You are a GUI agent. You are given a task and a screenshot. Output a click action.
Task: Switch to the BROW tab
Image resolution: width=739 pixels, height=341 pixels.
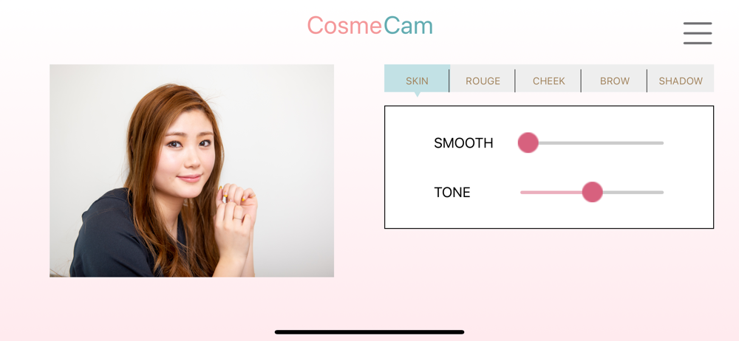click(x=615, y=80)
